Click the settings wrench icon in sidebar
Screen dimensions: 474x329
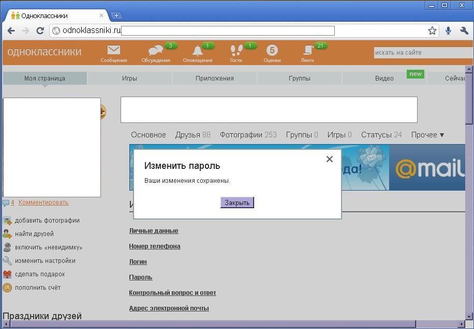[7, 261]
